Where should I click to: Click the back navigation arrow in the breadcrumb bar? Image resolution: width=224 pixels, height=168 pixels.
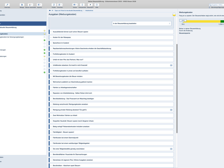click(50, 10)
